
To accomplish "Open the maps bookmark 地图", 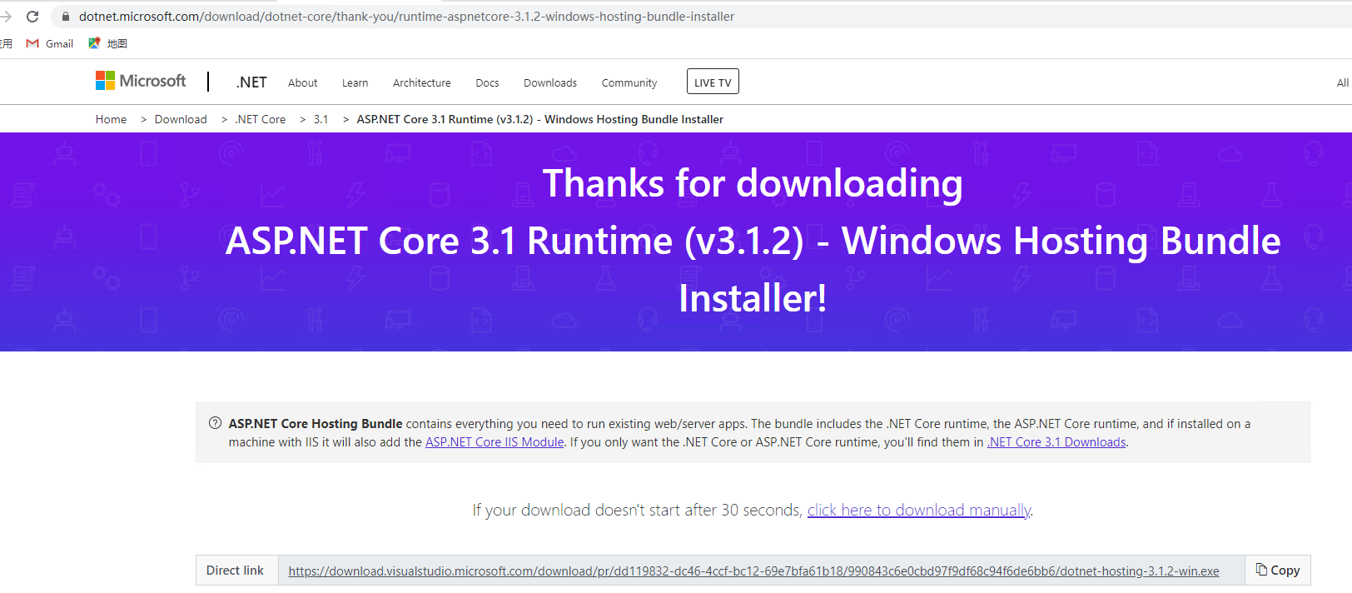I will pos(108,43).
